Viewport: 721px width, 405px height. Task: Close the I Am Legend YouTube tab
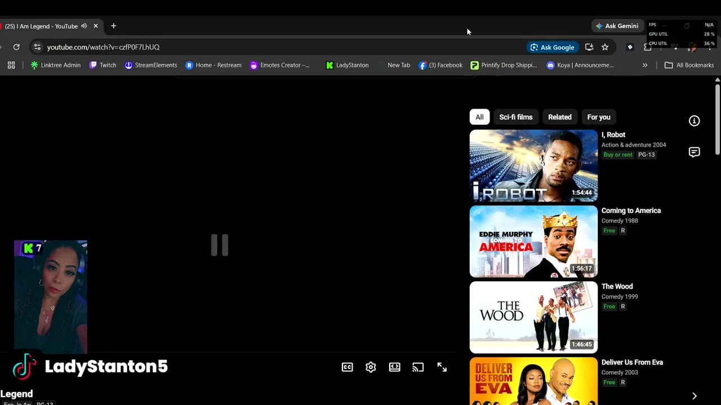(x=96, y=26)
